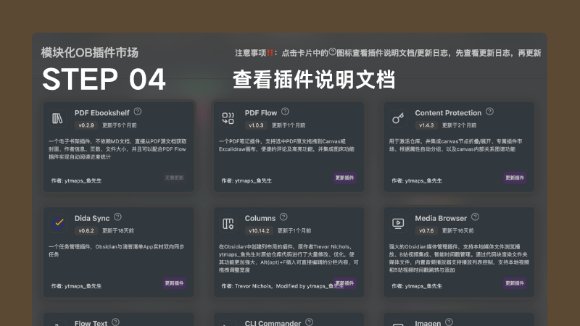The width and height of the screenshot is (580, 326).
Task: Click the question mark icon in notice text
Action: coord(333,51)
